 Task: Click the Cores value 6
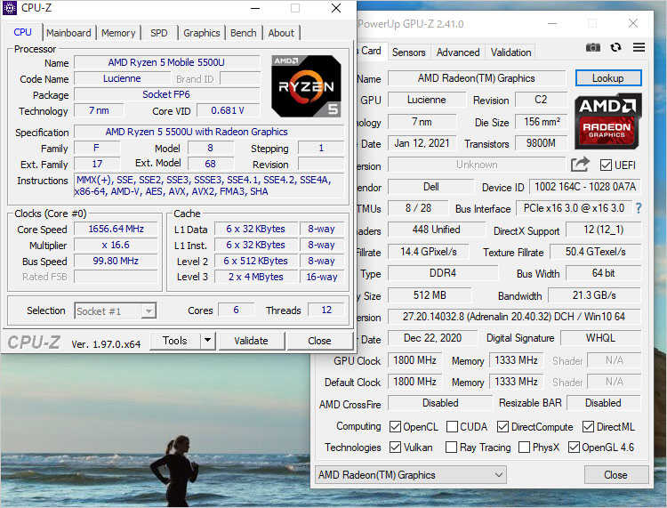point(236,310)
